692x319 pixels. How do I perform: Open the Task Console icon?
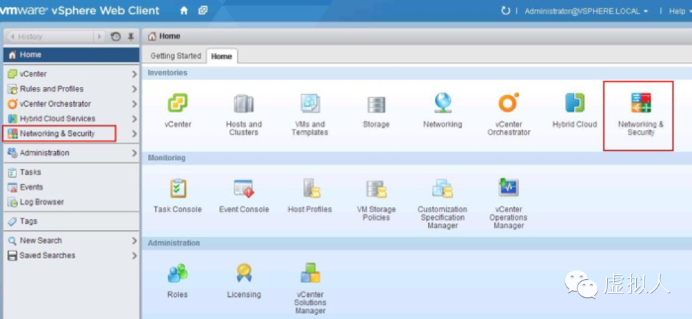[x=178, y=188]
